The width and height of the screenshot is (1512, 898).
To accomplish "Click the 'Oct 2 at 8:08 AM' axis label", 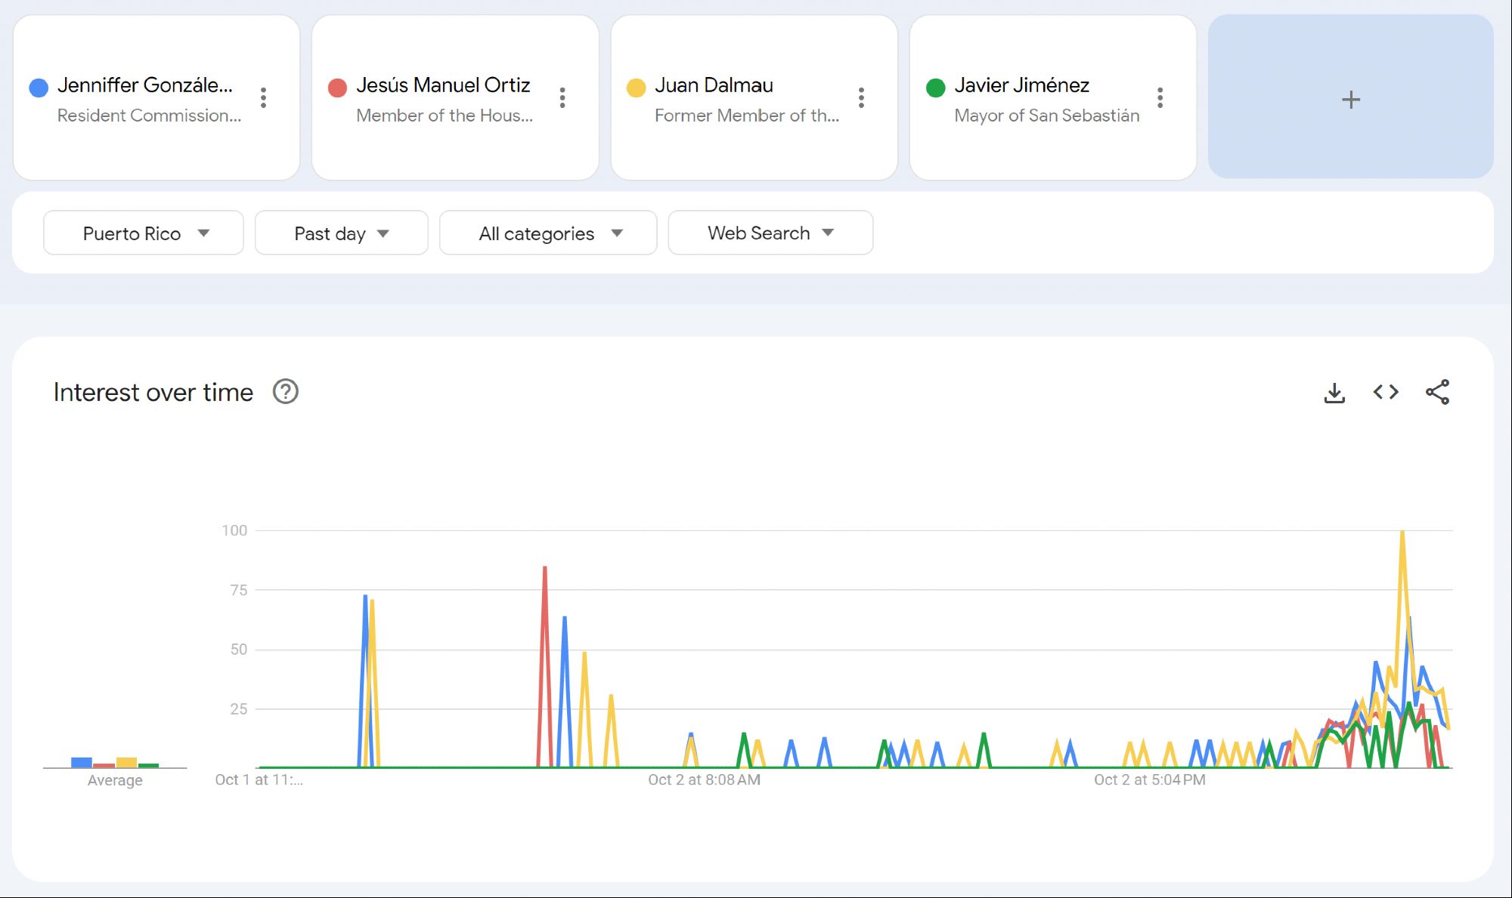I will tap(704, 780).
